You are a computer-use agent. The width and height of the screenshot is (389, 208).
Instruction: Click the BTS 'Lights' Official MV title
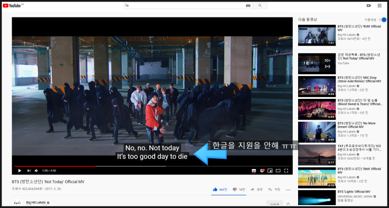pyautogui.click(x=354, y=192)
